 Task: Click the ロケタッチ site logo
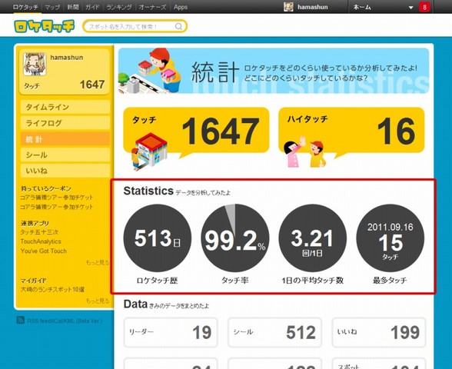pos(44,26)
